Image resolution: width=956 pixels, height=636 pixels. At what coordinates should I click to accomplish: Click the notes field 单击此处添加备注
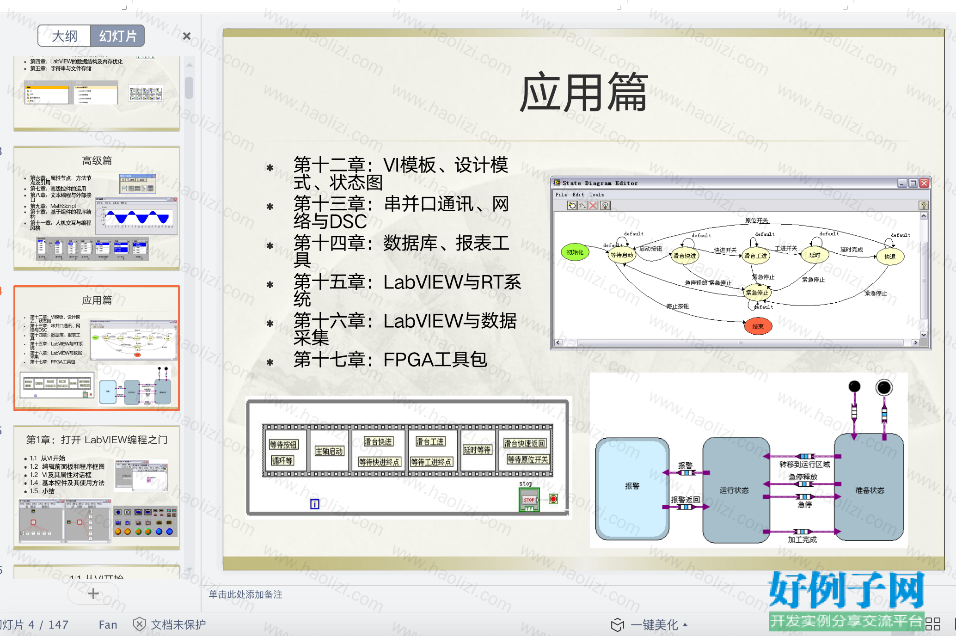click(x=245, y=594)
